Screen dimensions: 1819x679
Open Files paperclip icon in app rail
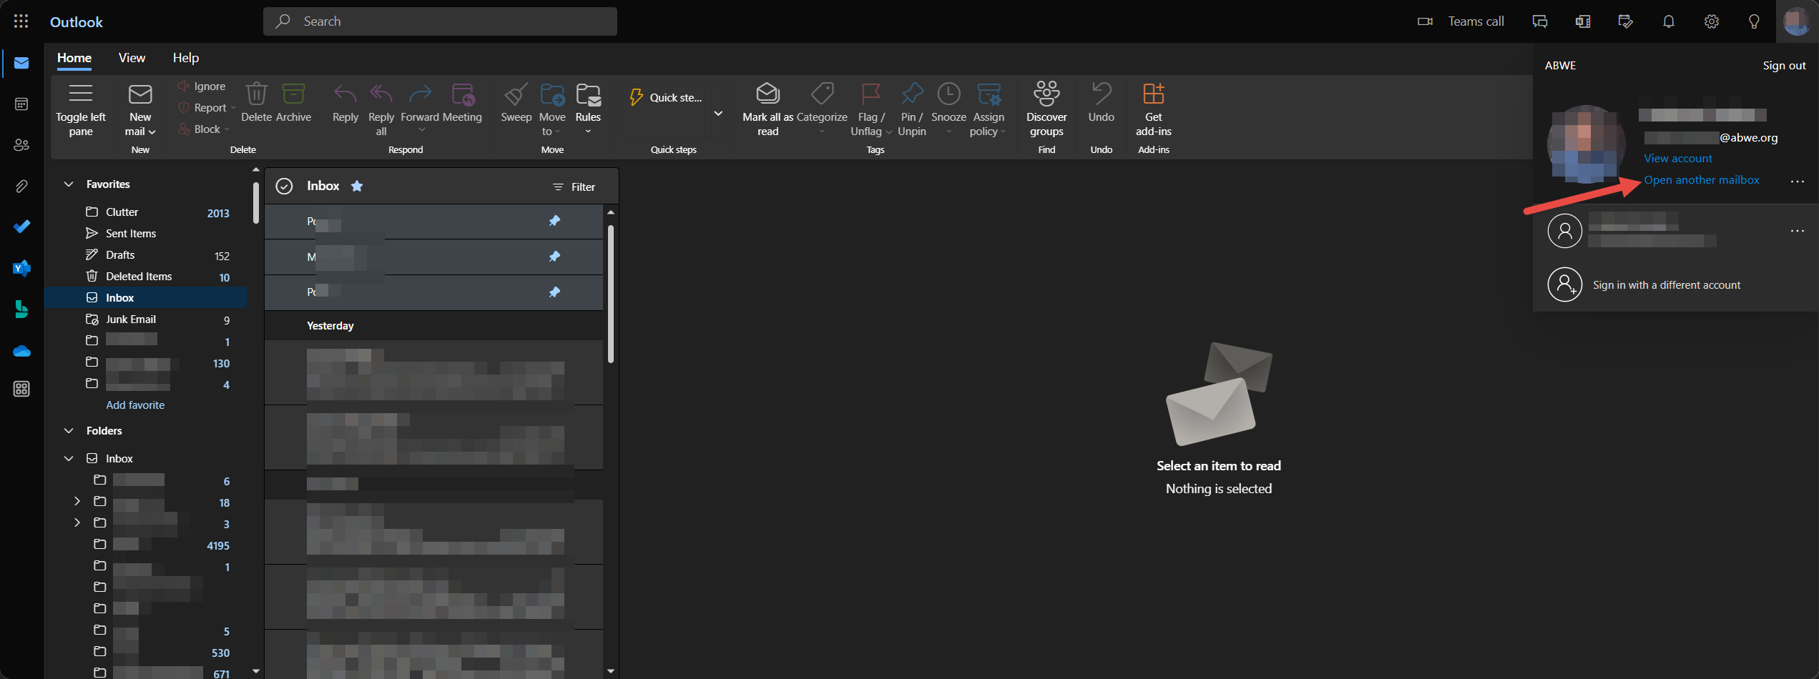click(x=21, y=187)
